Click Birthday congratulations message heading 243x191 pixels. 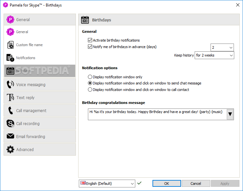pyautogui.click(x=114, y=103)
